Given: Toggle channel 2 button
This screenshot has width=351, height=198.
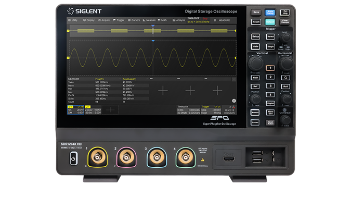Looking at the screenshot, I should click(x=270, y=77).
